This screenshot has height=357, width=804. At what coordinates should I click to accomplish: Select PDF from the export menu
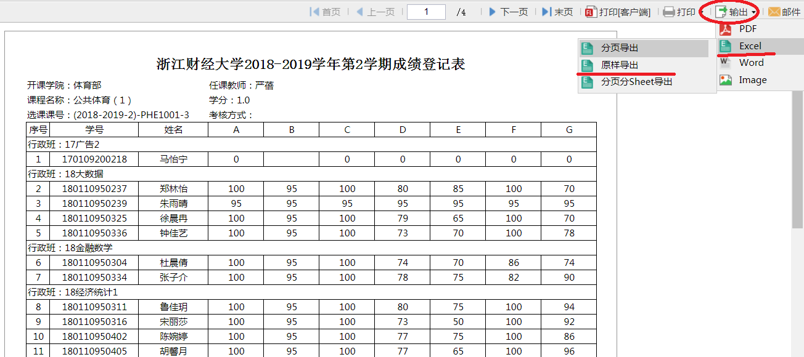pos(748,28)
